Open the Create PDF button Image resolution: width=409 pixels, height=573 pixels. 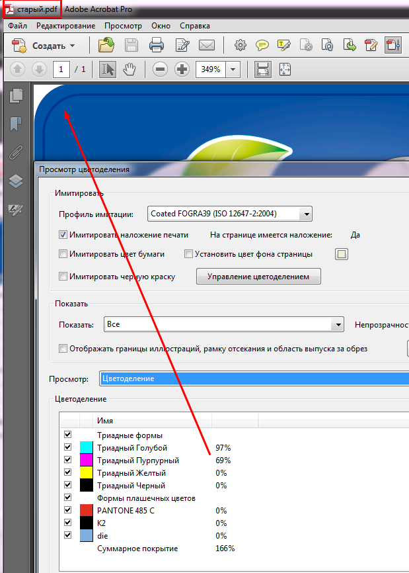[x=43, y=46]
